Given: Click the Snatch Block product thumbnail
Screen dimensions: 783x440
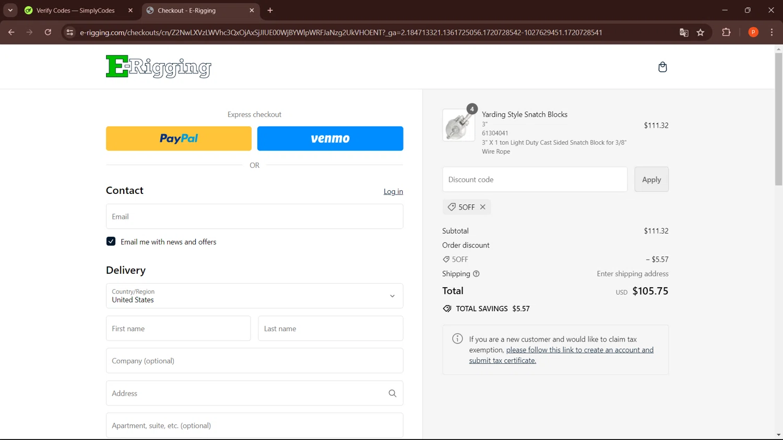Looking at the screenshot, I should tap(459, 125).
